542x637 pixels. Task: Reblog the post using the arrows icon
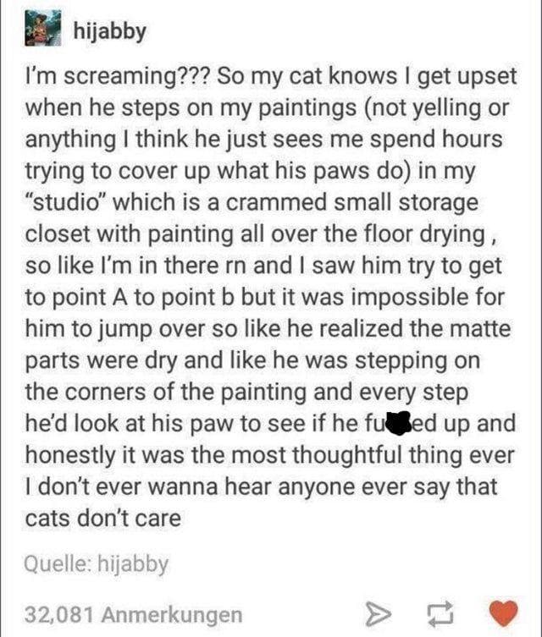point(440,613)
